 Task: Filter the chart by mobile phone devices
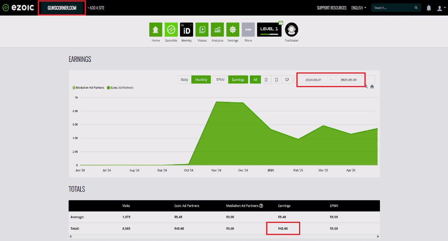coord(266,80)
